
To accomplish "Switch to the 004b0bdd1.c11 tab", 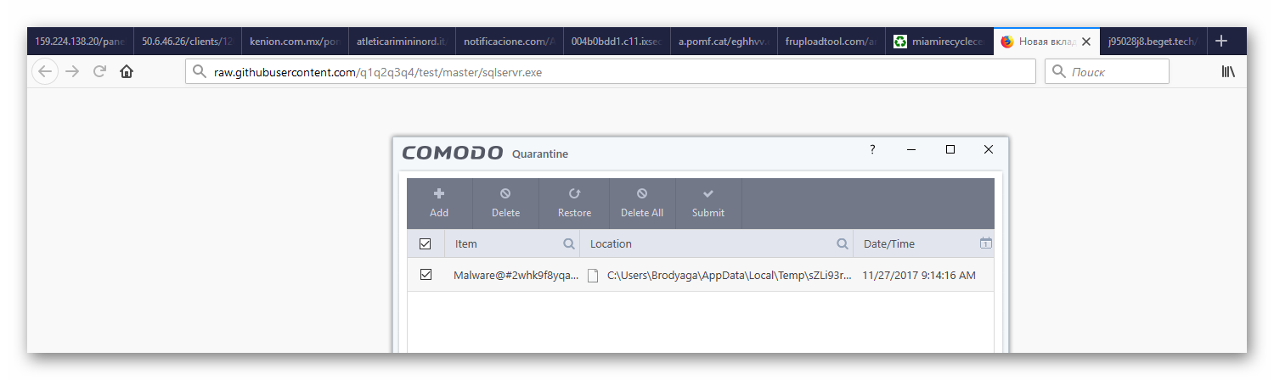I will pos(617,41).
